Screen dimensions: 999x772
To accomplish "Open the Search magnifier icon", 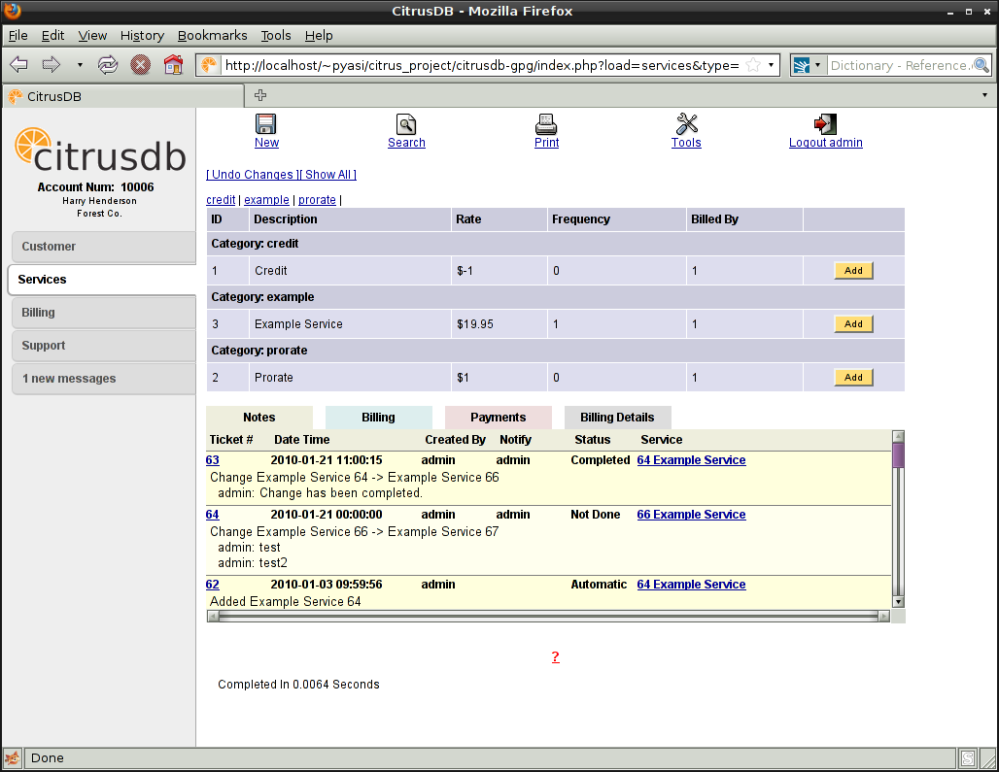I will 406,124.
